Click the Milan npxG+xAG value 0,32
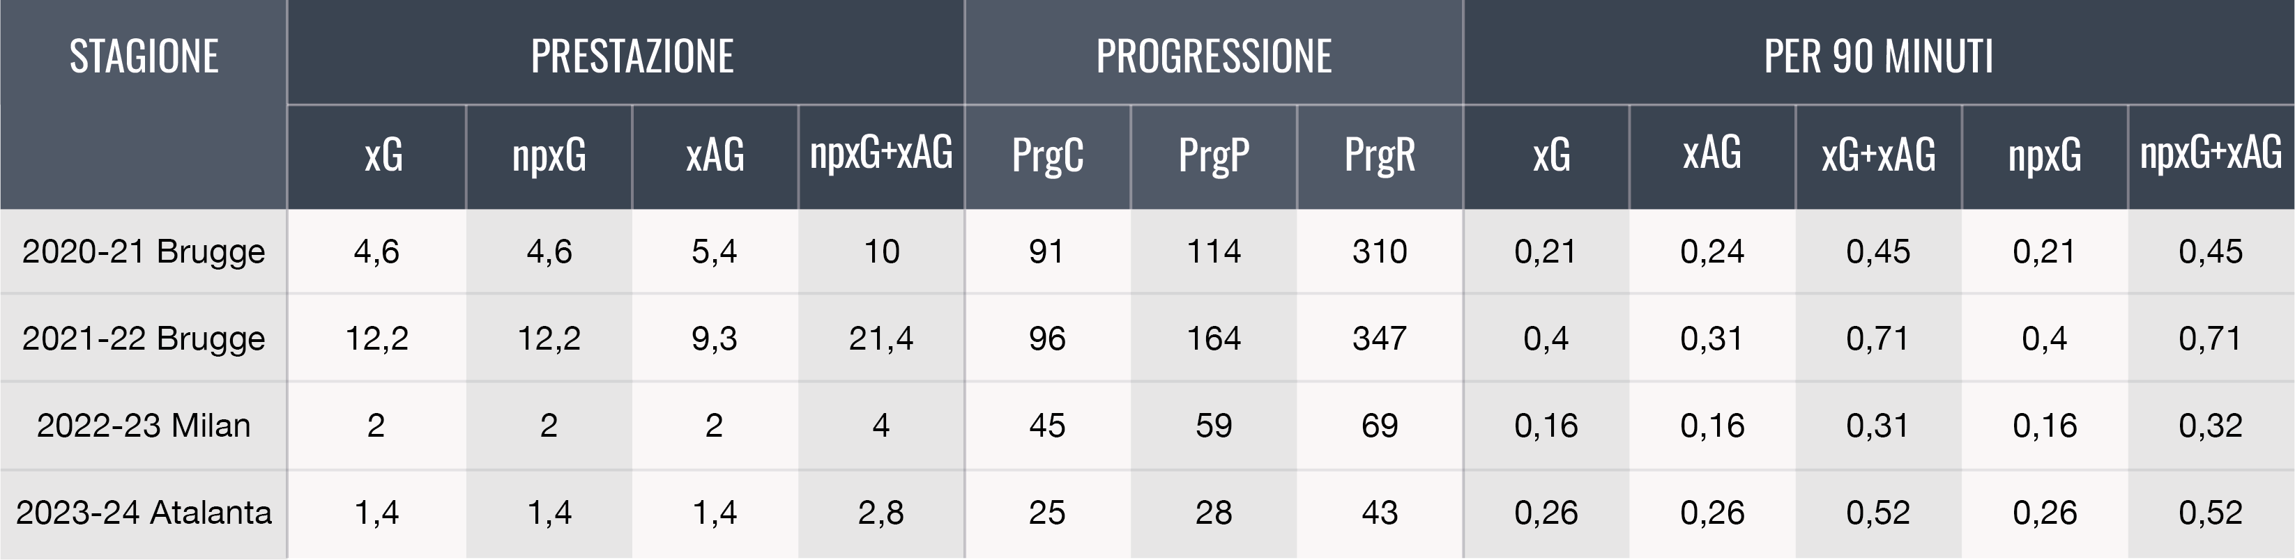 [x=2211, y=426]
